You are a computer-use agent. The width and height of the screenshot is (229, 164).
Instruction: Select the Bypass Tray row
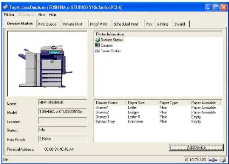(x=158, y=122)
